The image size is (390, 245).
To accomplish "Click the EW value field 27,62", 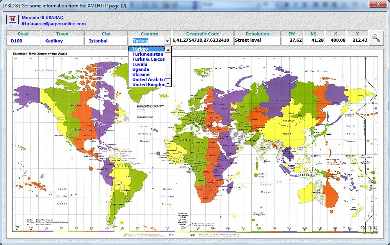I will coord(292,41).
